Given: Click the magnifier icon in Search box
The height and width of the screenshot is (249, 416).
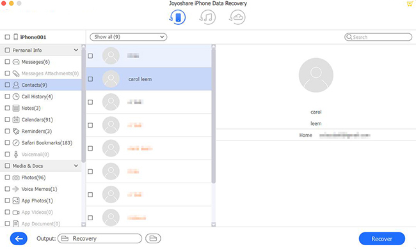Looking at the screenshot, I should click(x=349, y=37).
